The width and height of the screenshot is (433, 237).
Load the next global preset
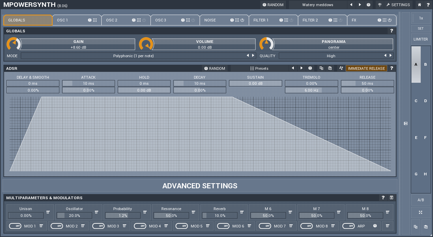pyautogui.click(x=360, y=5)
